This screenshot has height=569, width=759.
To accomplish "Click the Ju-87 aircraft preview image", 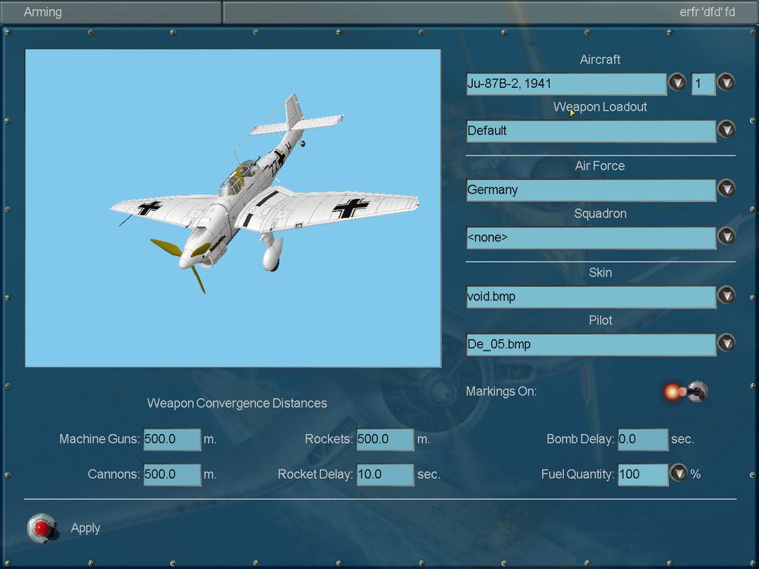I will (x=233, y=208).
